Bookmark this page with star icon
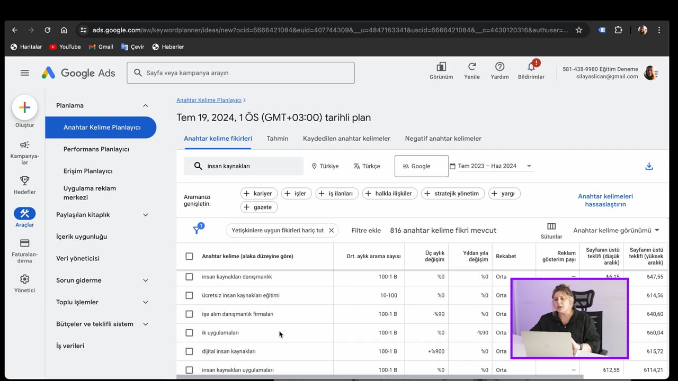This screenshot has width=678, height=381. [579, 30]
